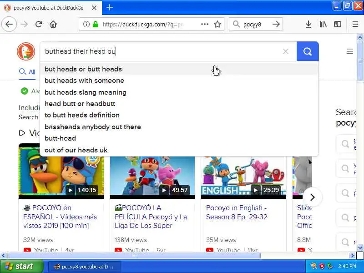Screen dimensions: 364x273
Task: Close the pocyy8 youtube tab
Action: pos(94,8)
